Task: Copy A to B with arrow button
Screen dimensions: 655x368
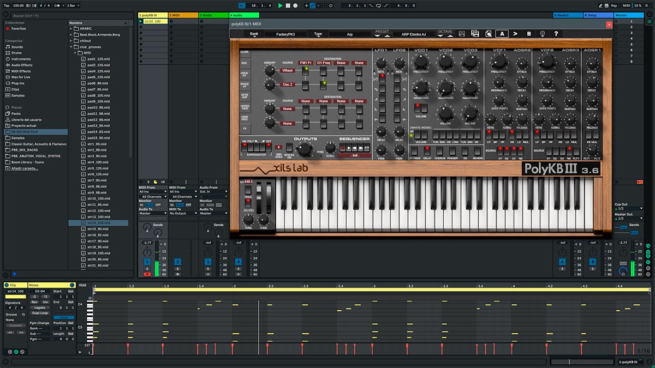Action: [515, 34]
